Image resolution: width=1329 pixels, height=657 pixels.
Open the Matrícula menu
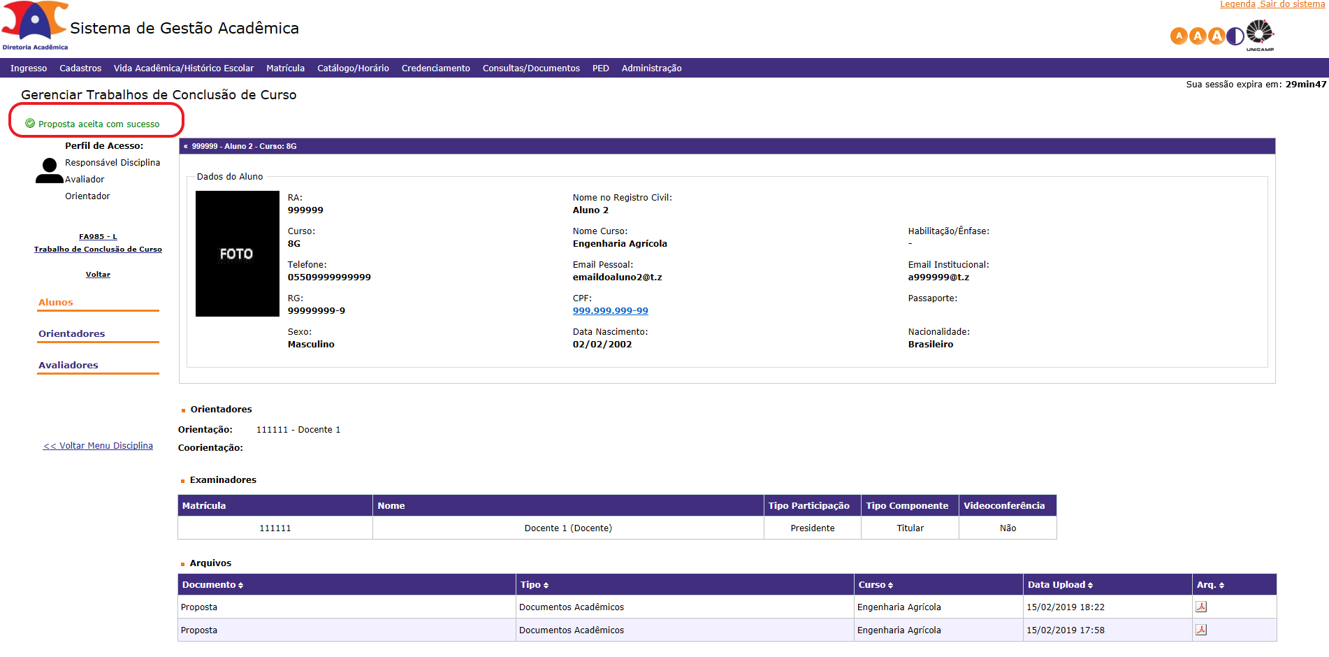pyautogui.click(x=285, y=68)
